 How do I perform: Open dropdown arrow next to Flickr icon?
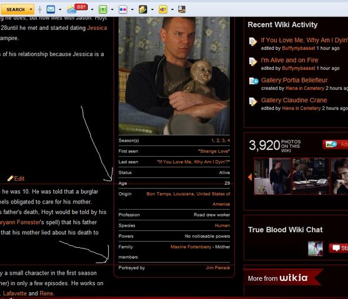pos(132,9)
